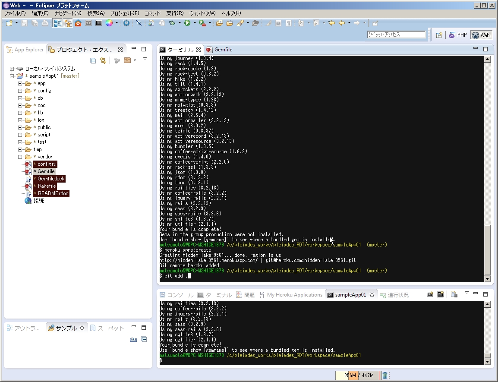Switch to My Heroku Applications tab
Screen dimensions: 498x382
click(x=291, y=295)
